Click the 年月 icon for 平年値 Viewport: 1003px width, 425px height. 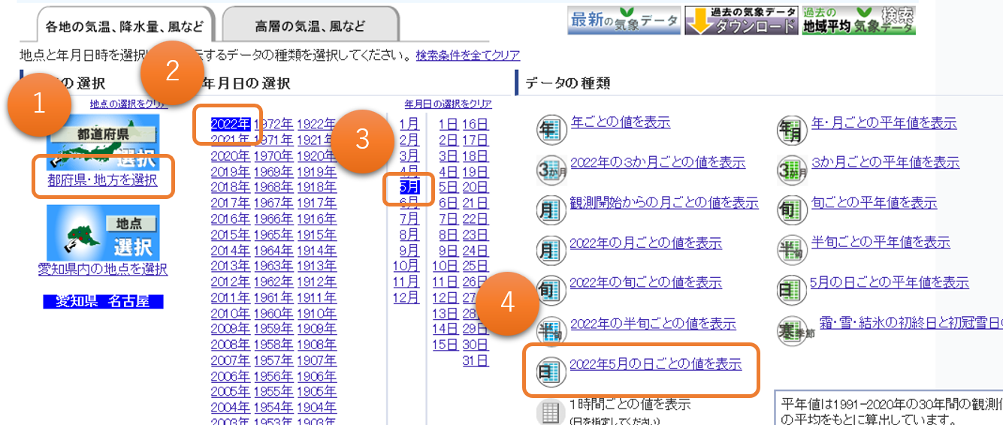[791, 131]
